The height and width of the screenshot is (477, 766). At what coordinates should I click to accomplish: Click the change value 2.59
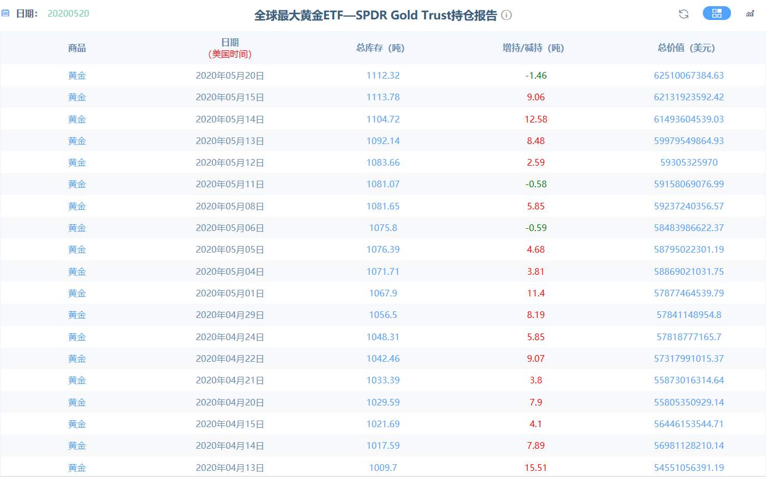536,162
